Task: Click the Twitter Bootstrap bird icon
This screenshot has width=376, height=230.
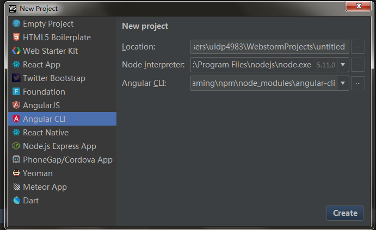Action: 16,78
